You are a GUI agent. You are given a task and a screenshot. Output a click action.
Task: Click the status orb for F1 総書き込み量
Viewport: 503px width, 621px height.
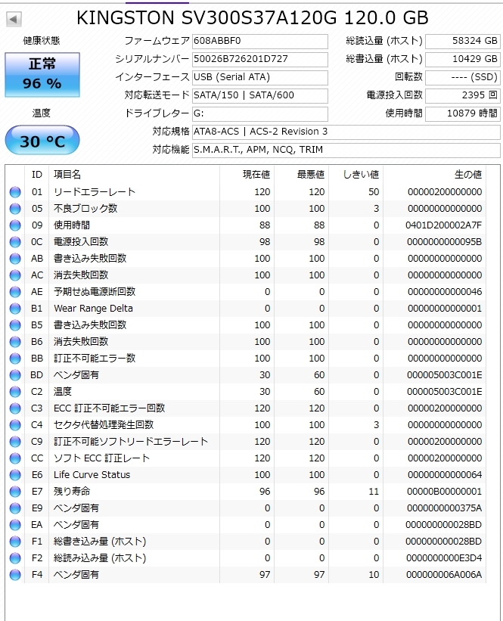15,542
